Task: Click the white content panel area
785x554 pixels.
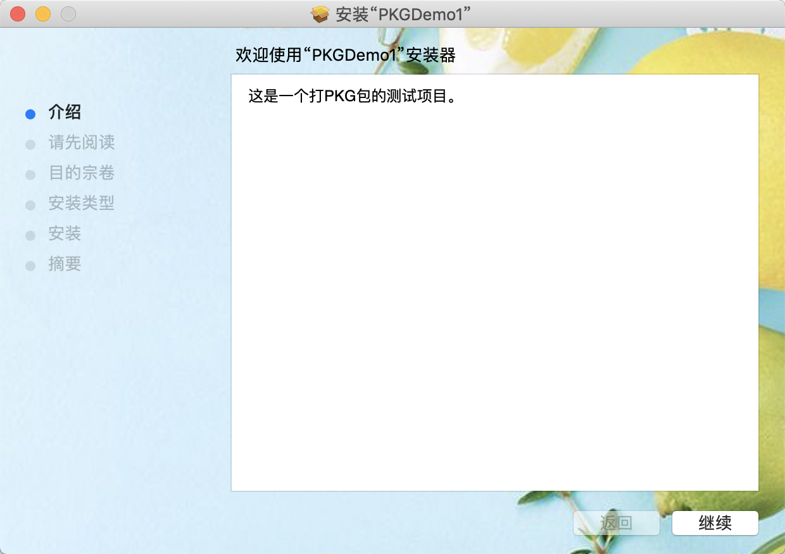Action: click(x=494, y=285)
